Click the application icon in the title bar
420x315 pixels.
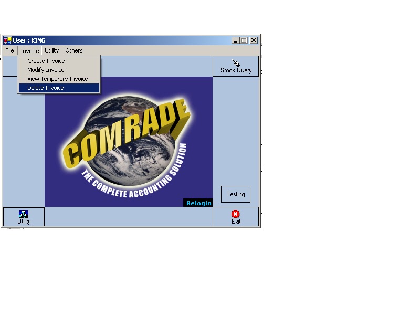click(x=7, y=40)
